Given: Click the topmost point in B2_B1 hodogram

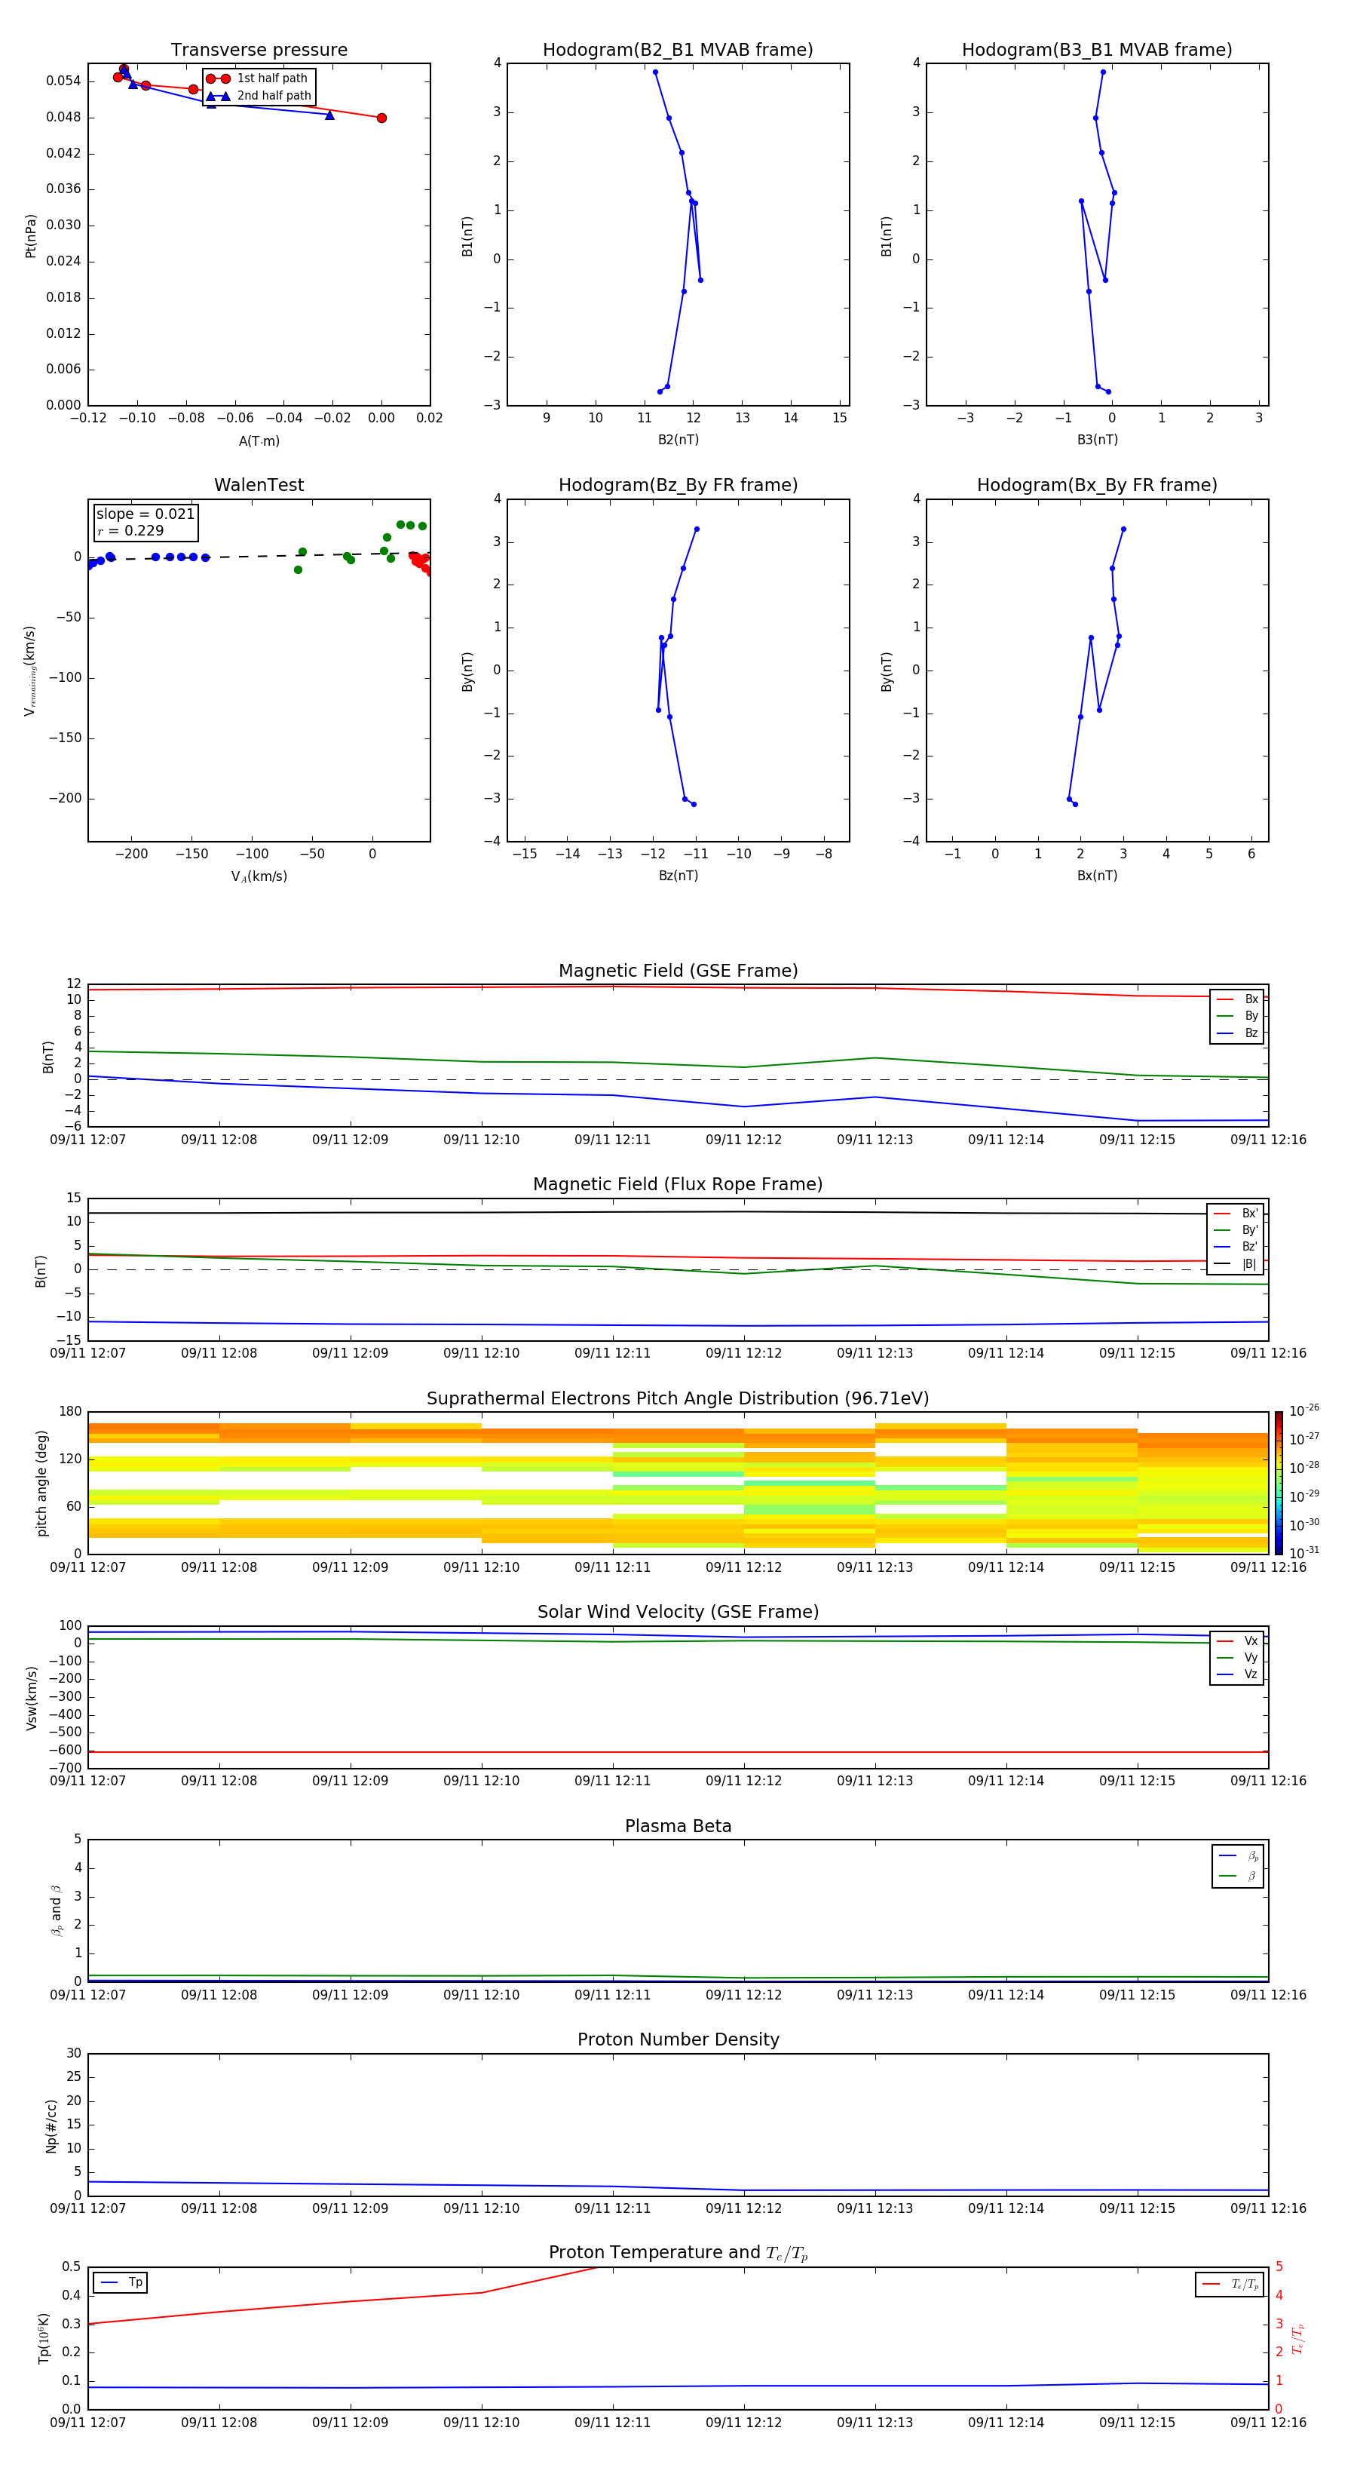Looking at the screenshot, I should 655,72.
